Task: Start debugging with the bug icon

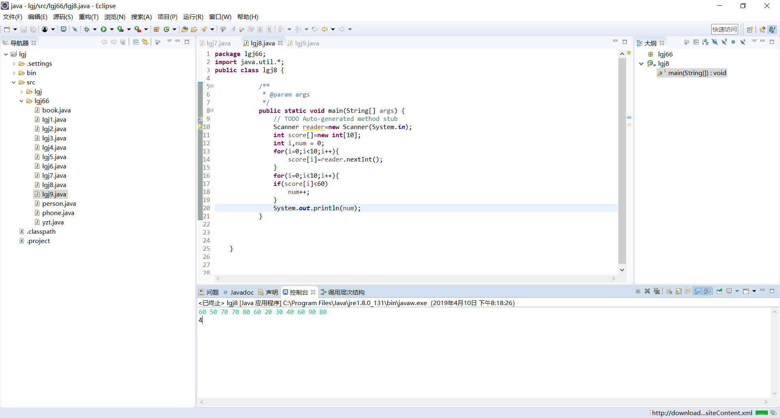Action: pyautogui.click(x=87, y=29)
